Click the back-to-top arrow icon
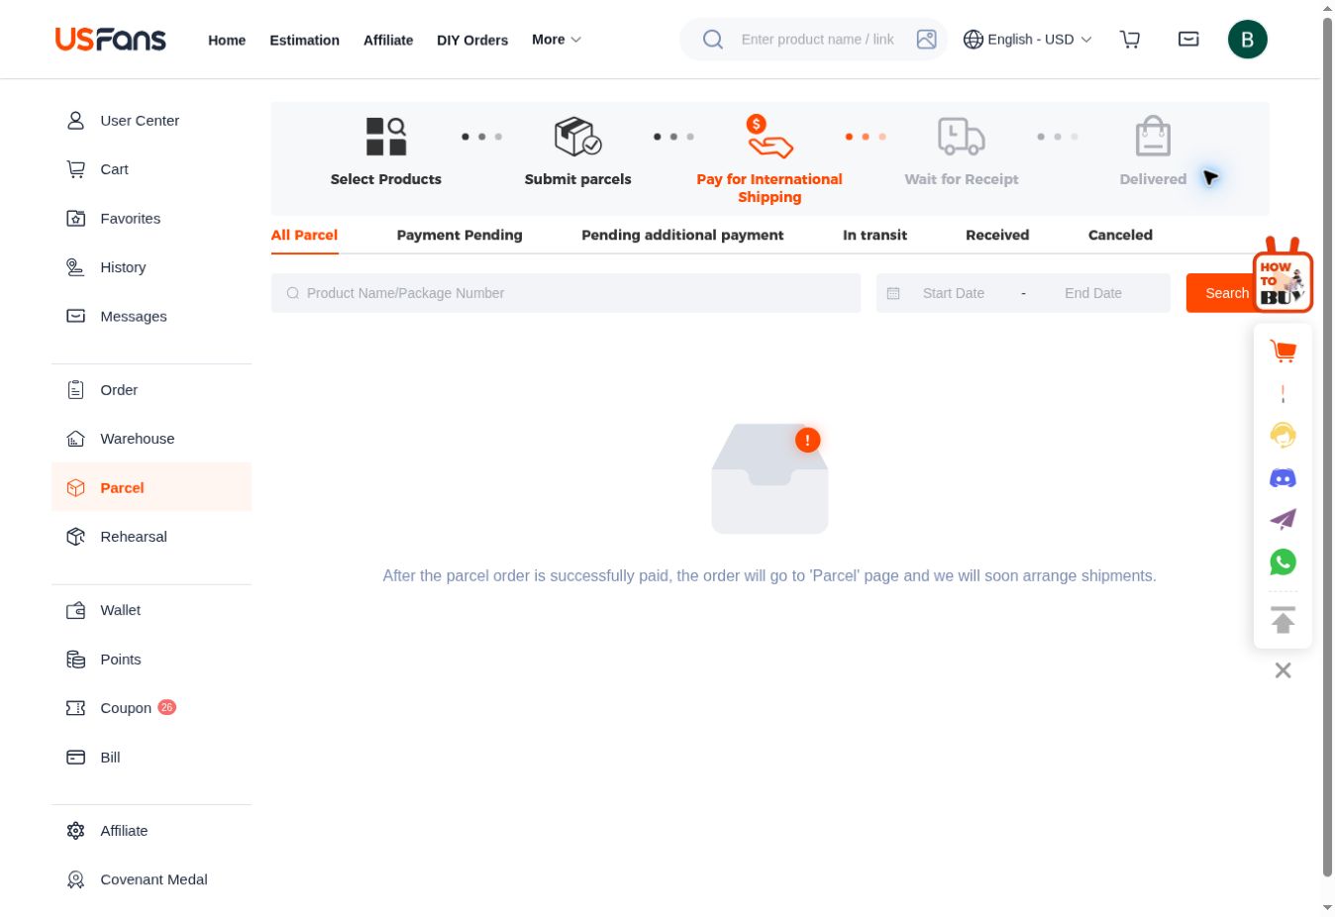Screen dimensions: 1335x917 click(1283, 619)
